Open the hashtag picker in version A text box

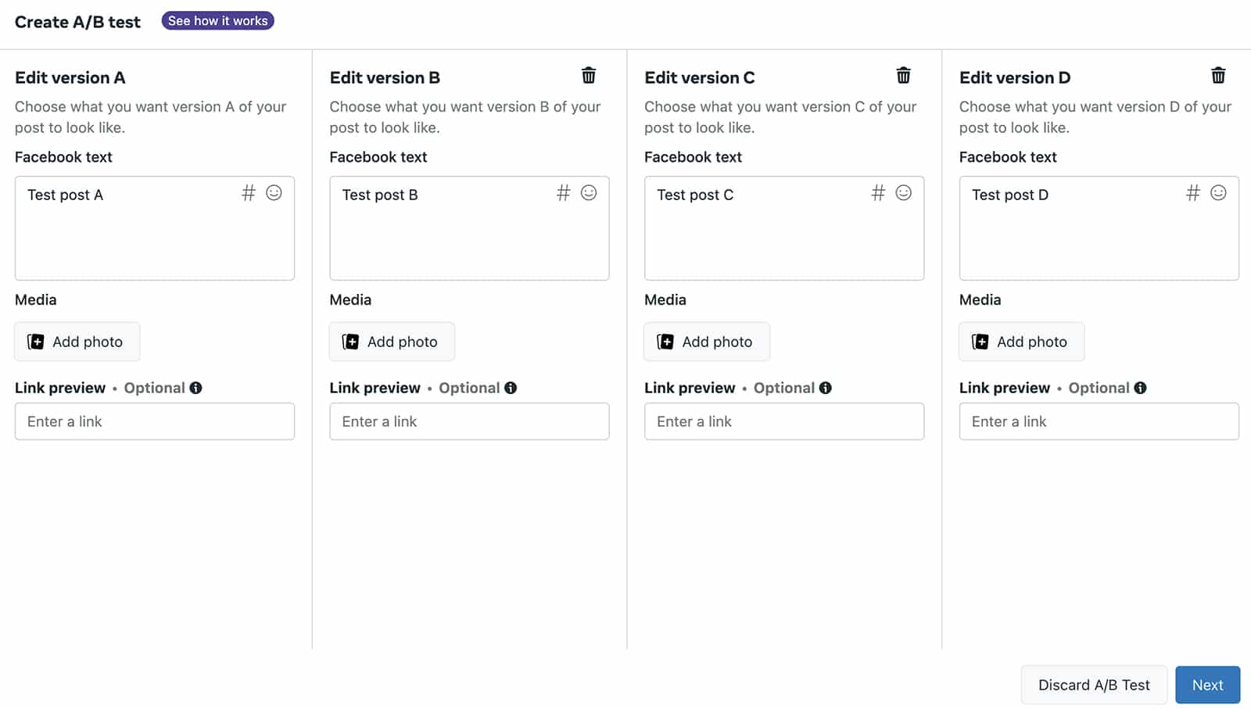point(249,192)
